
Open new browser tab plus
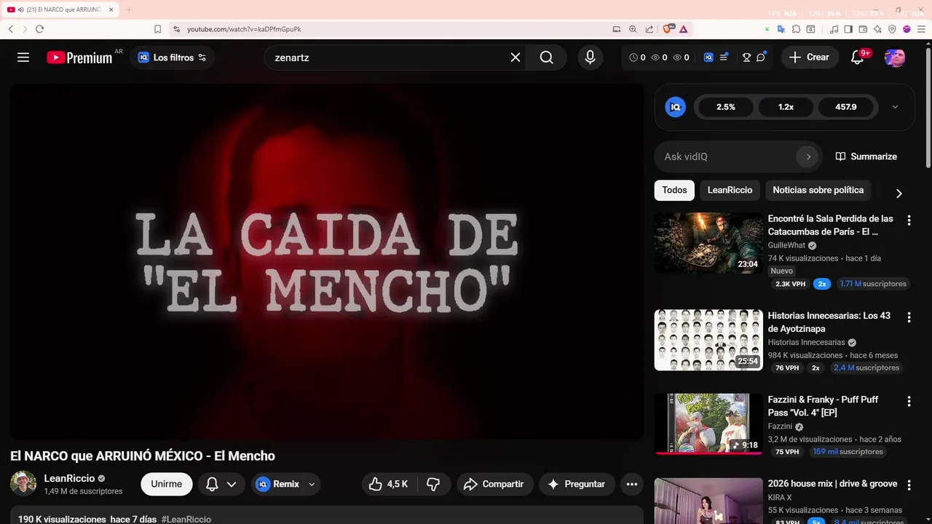click(129, 9)
